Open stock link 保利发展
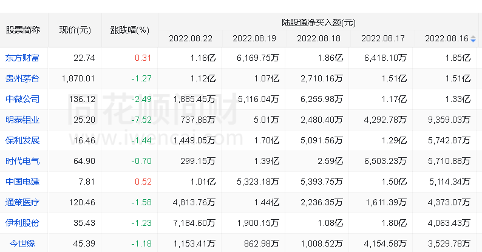Image resolution: width=482 pixels, height=252 pixels. (x=22, y=140)
